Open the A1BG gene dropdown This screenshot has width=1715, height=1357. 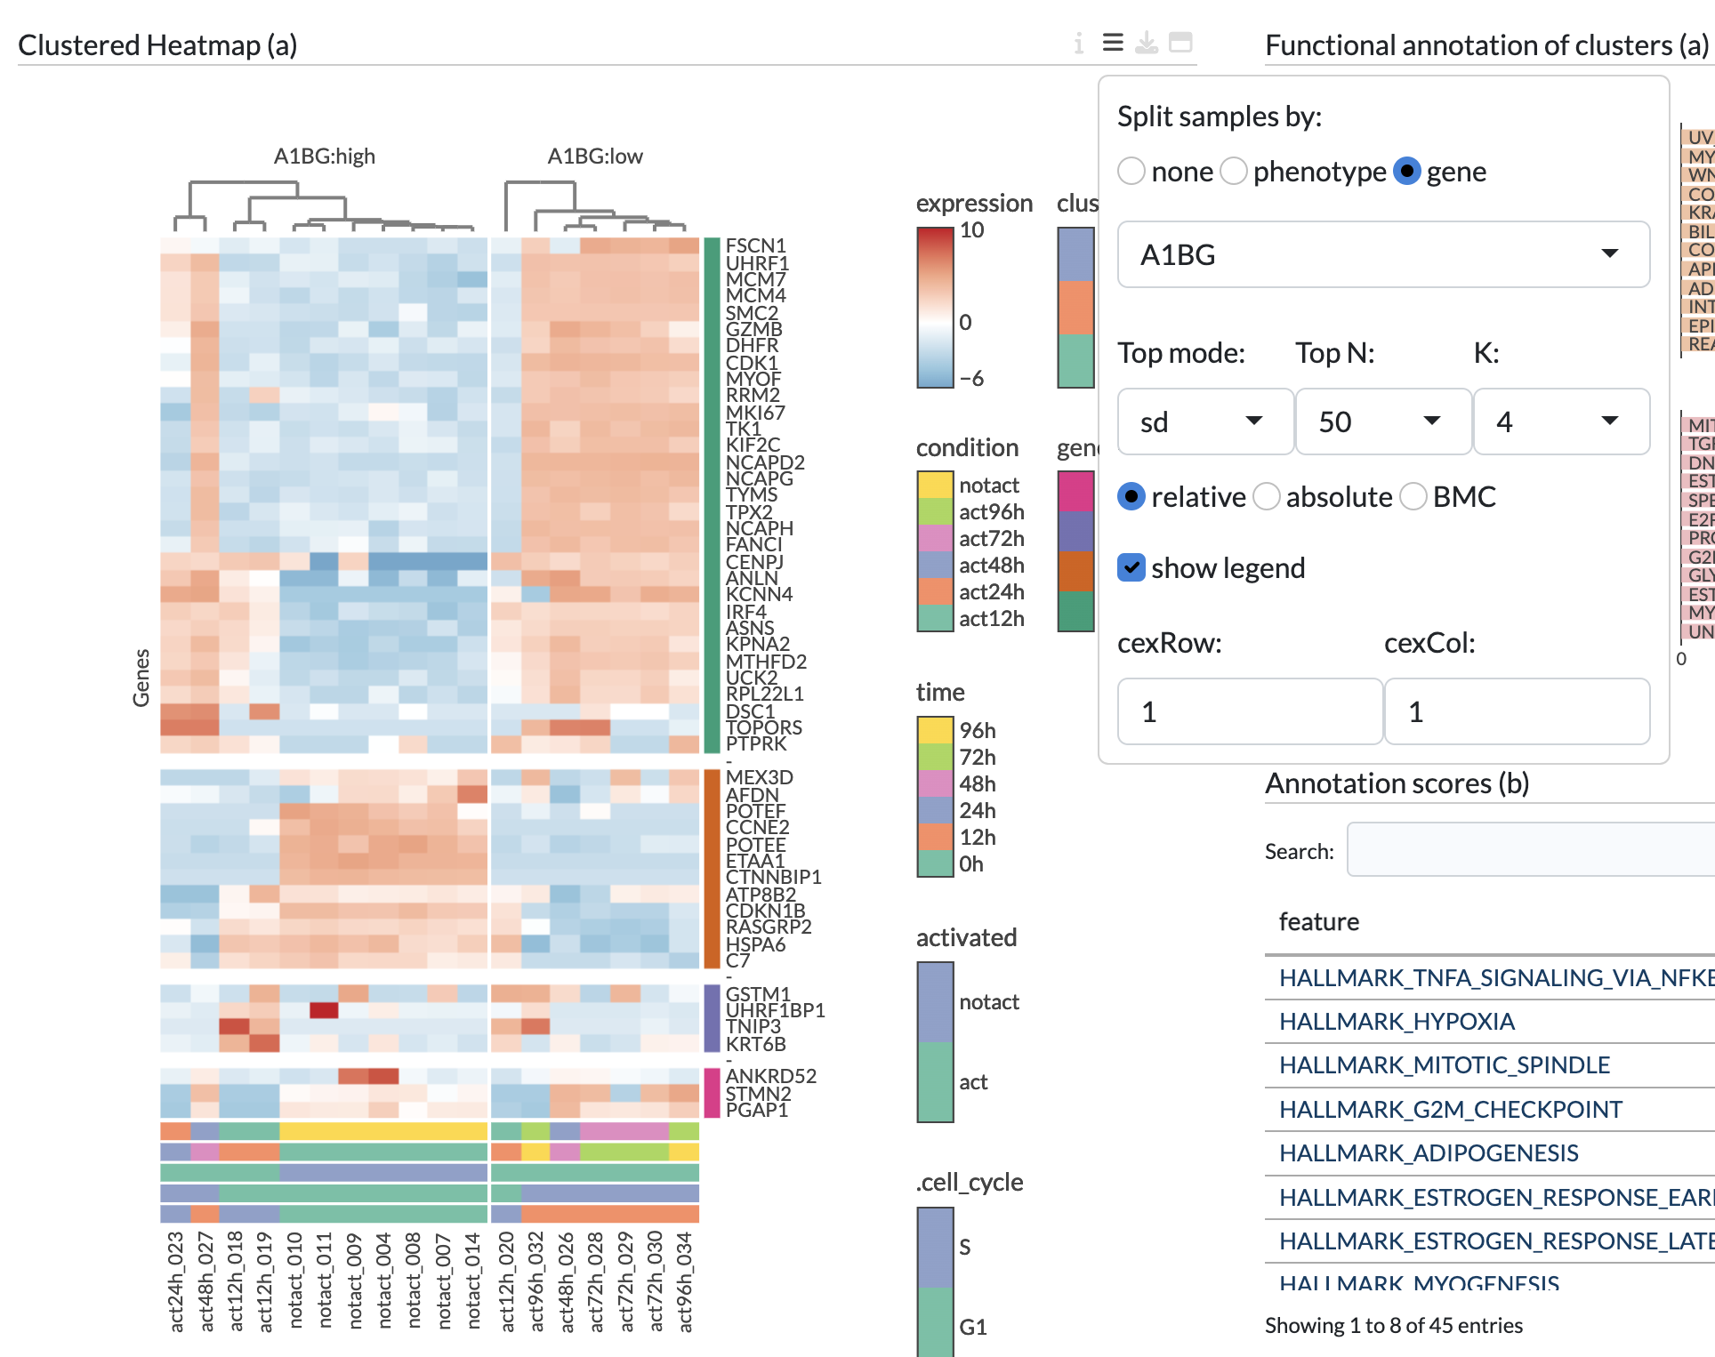click(x=1381, y=255)
